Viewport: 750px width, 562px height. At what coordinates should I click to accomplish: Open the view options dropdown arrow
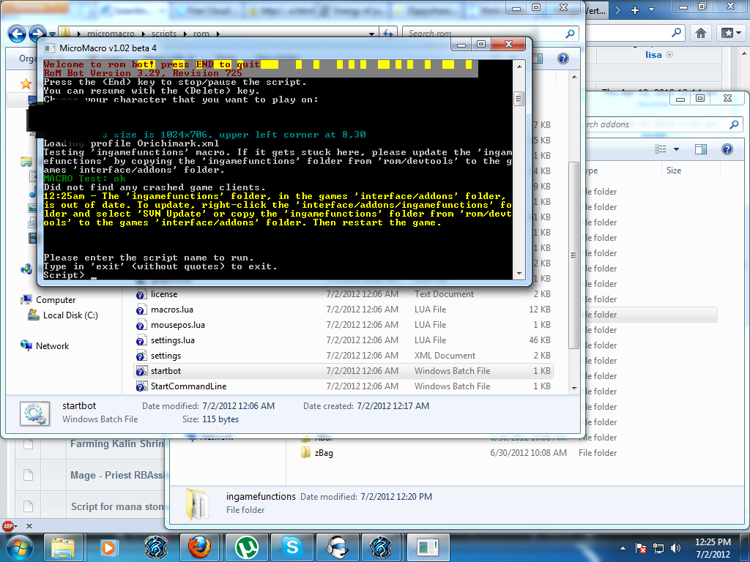click(x=677, y=149)
